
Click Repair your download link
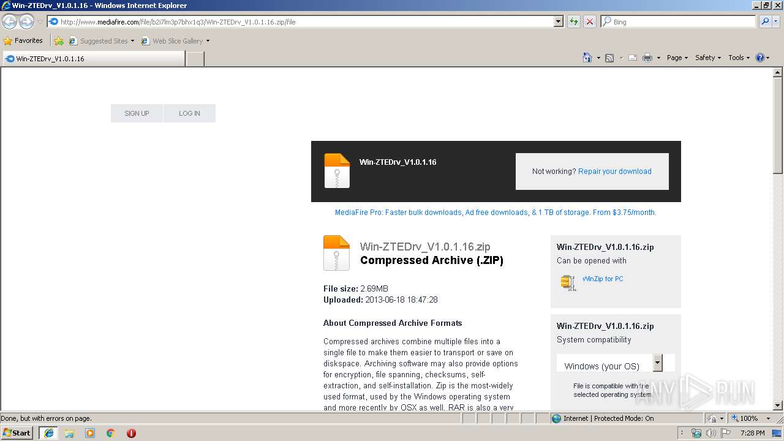coord(615,171)
